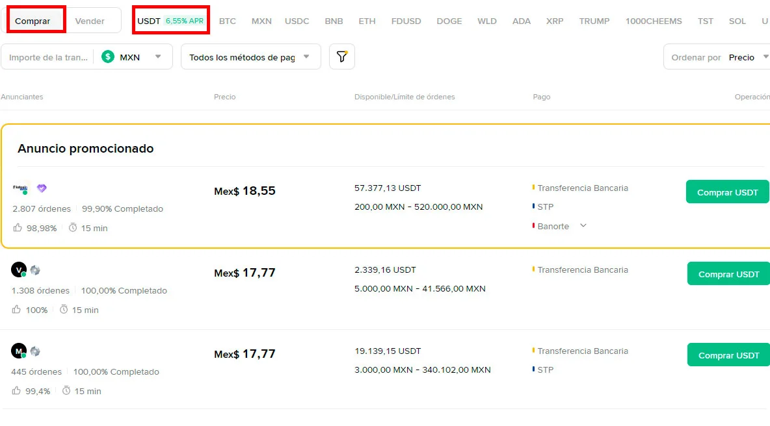Open Todos los métodos de pago dropdown
This screenshot has width=770, height=426.
click(x=251, y=57)
